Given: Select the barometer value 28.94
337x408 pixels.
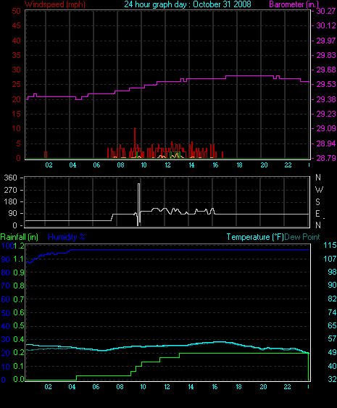Looking at the screenshot, I should point(326,143).
